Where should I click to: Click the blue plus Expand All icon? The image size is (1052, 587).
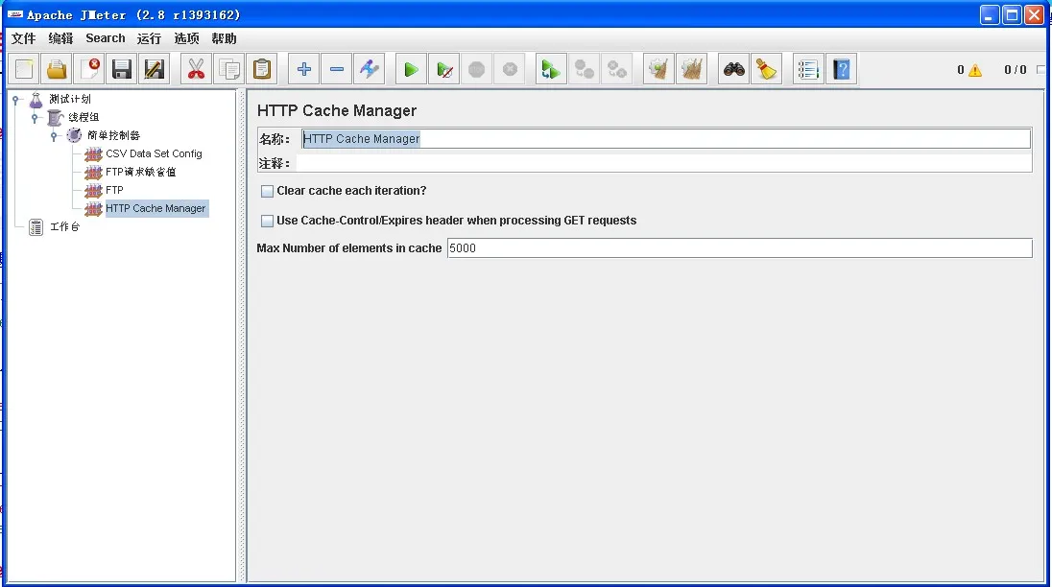[x=304, y=69]
